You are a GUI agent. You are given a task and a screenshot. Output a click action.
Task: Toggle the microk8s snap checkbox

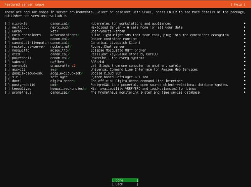(7, 24)
